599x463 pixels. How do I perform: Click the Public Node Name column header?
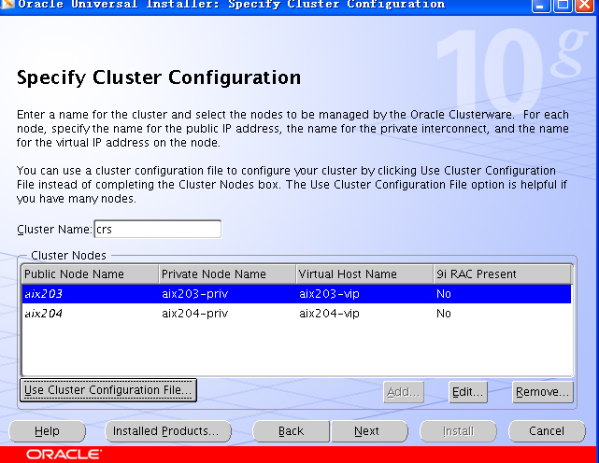[x=90, y=274]
